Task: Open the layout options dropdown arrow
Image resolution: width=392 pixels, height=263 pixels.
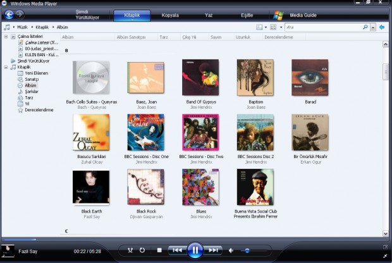Action: point(266,27)
